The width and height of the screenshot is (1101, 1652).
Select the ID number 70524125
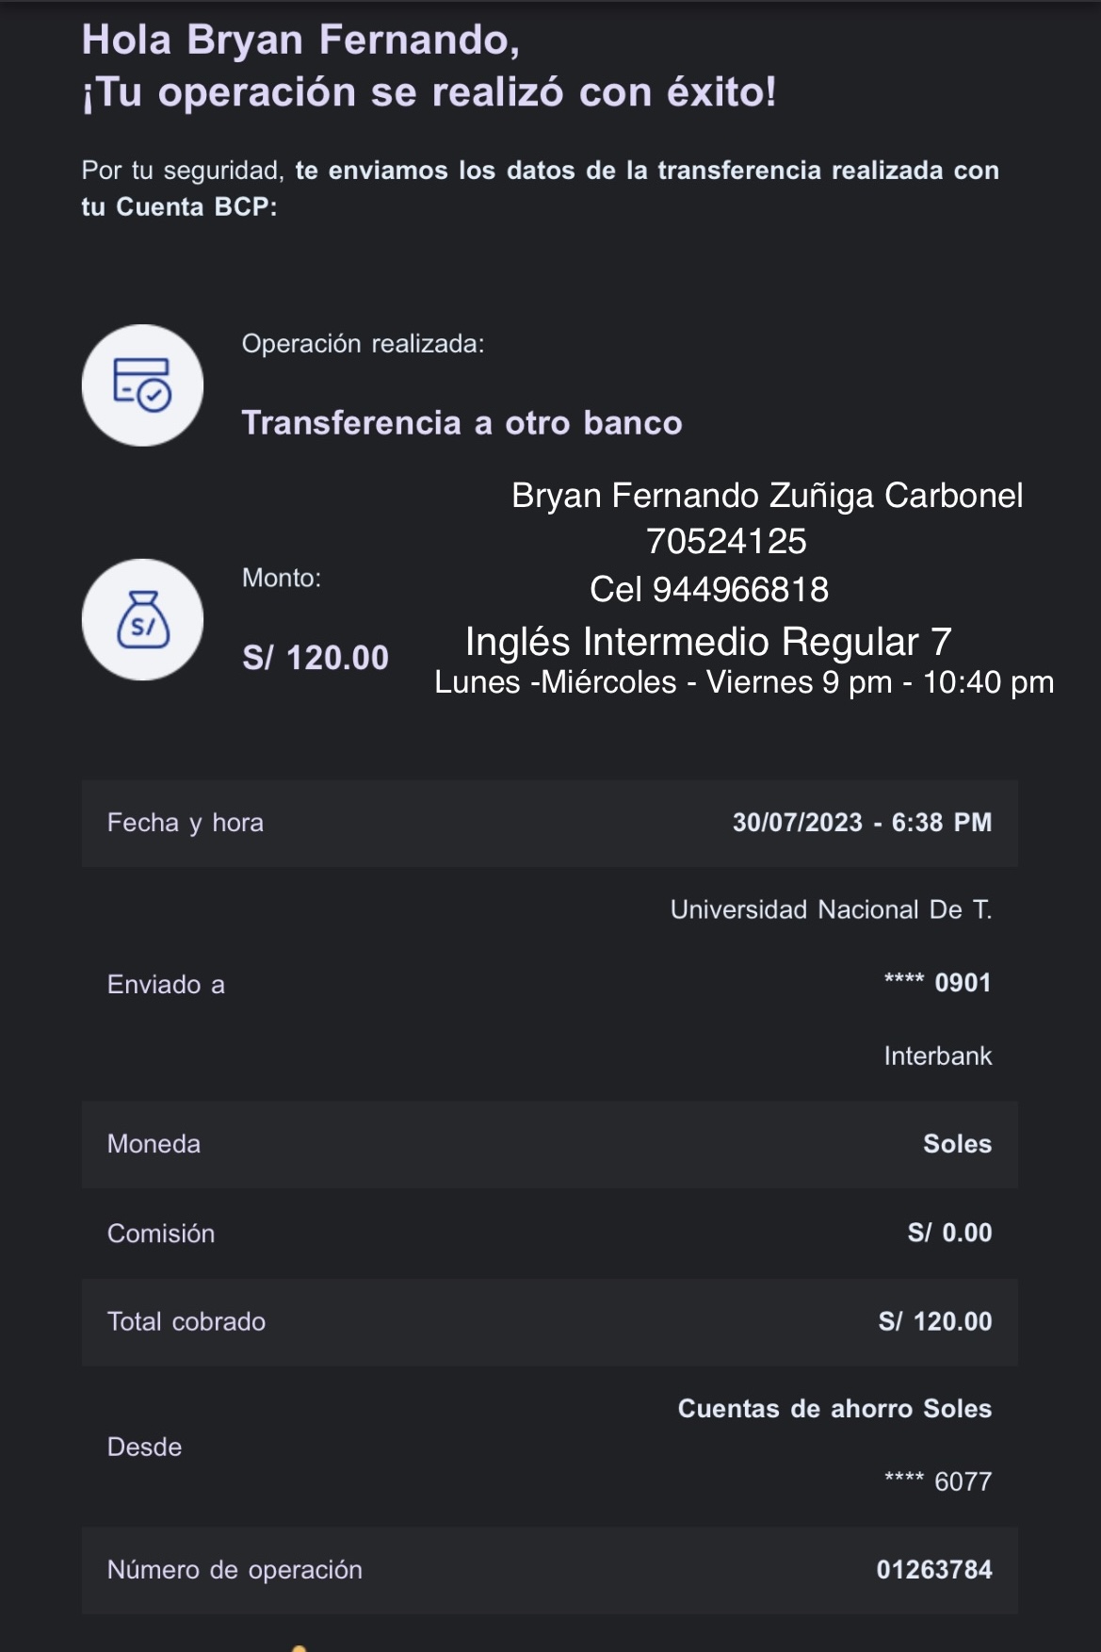(x=726, y=542)
